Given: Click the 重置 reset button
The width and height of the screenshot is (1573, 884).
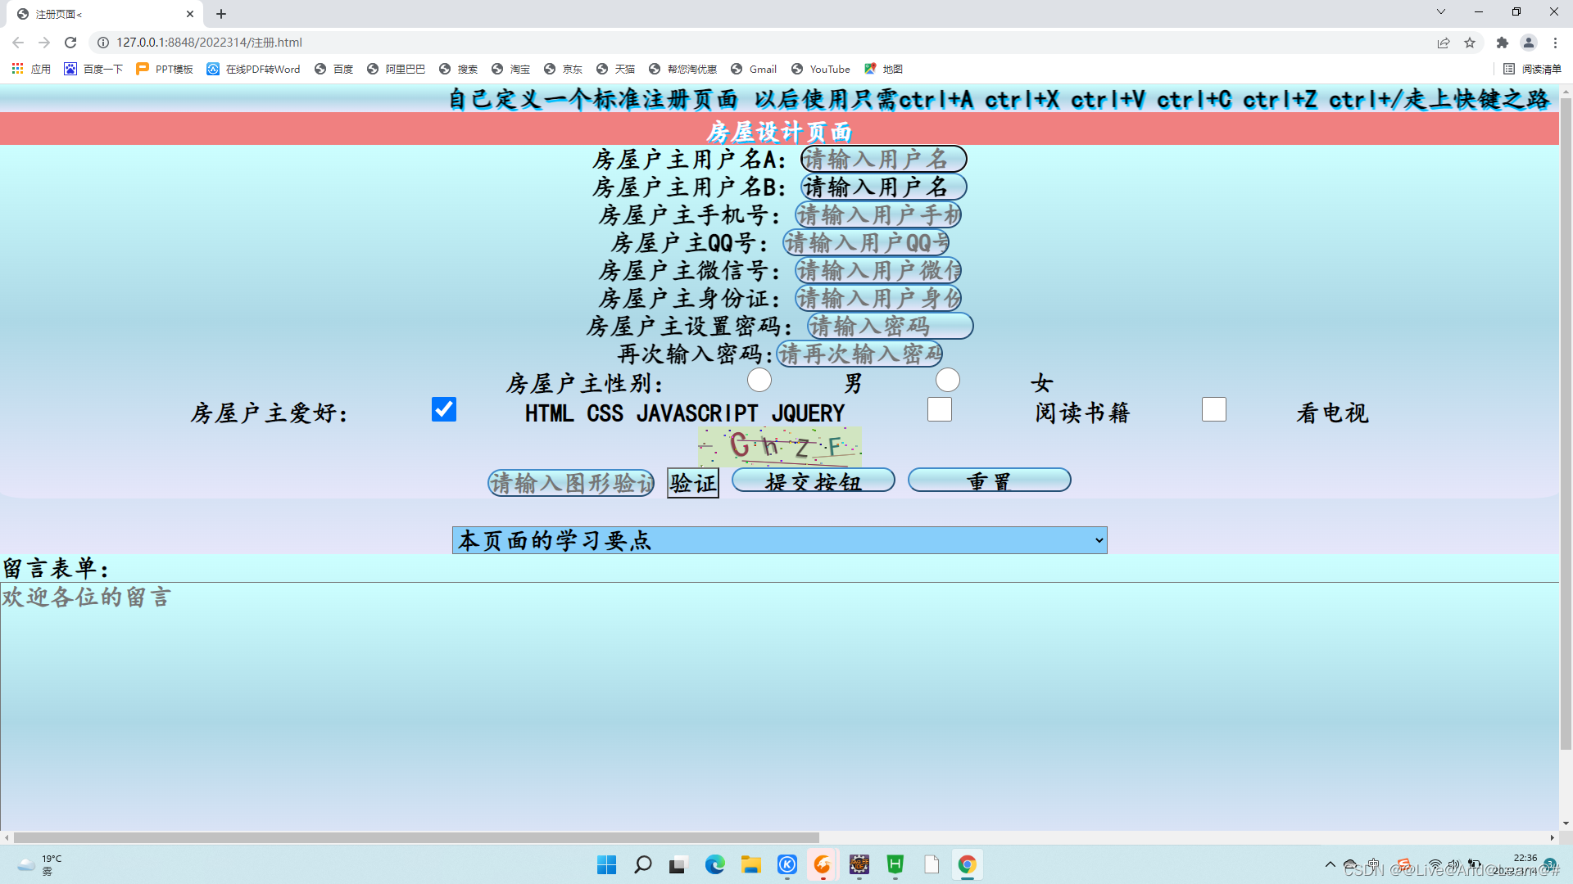Looking at the screenshot, I should tap(989, 480).
